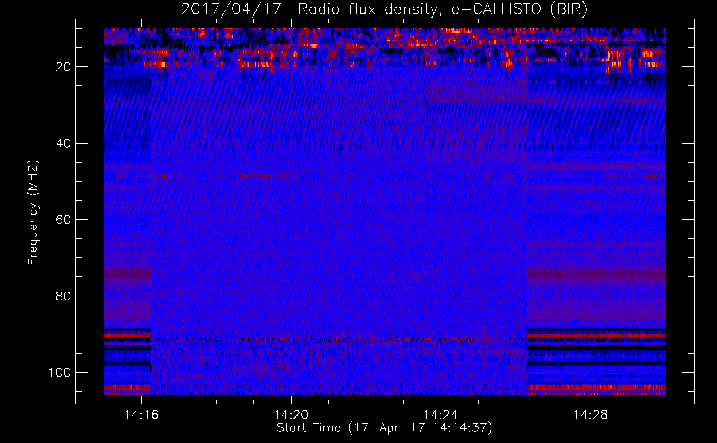Click the '100' frequency tick label
This screenshot has width=717, height=443.
[60, 373]
